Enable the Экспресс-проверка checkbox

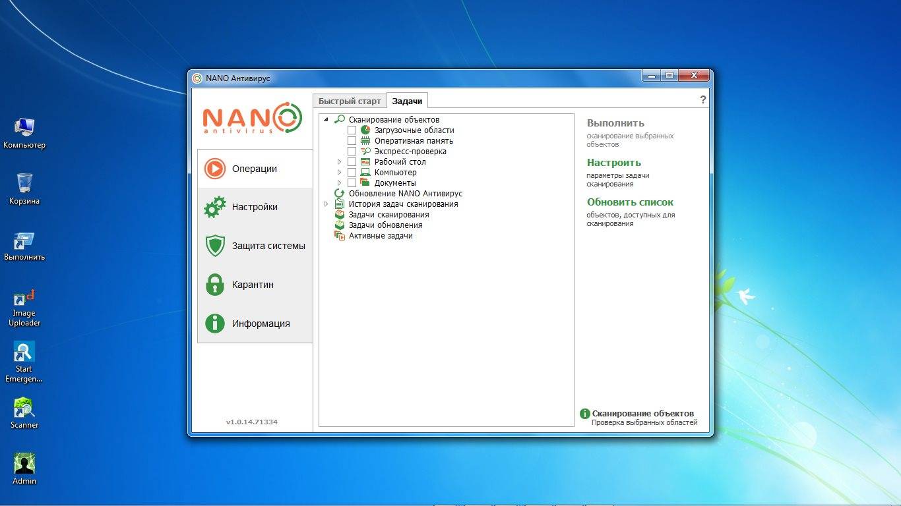click(352, 151)
